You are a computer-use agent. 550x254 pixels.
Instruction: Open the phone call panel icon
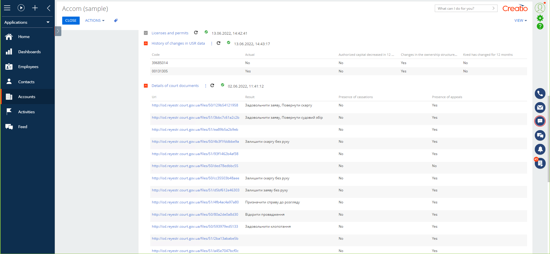(540, 94)
